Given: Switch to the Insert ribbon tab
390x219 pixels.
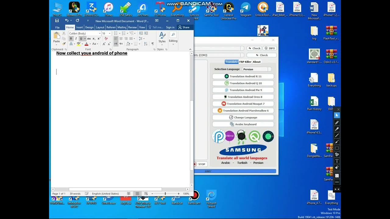Looking at the screenshot, I should click(80, 27).
